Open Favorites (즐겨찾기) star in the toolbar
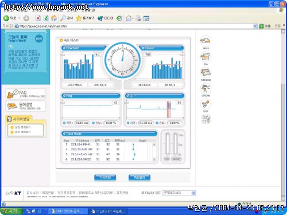Screen dimensions: 287x215 click(x=85, y=18)
